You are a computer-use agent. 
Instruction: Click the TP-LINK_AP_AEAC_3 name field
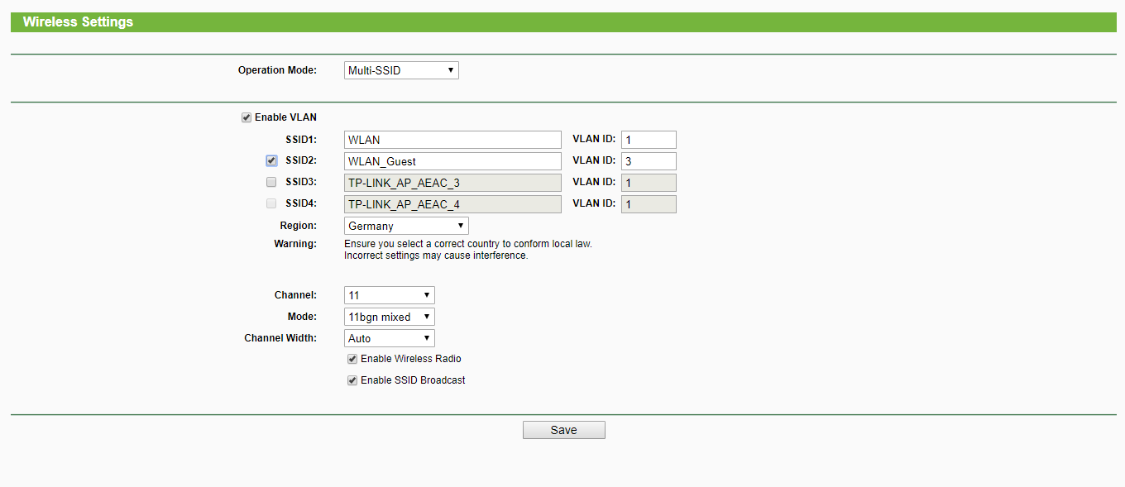click(x=452, y=183)
